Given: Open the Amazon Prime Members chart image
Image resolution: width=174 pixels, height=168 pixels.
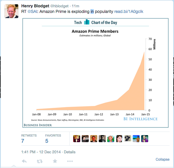Looking at the screenshot, I should point(95,73).
